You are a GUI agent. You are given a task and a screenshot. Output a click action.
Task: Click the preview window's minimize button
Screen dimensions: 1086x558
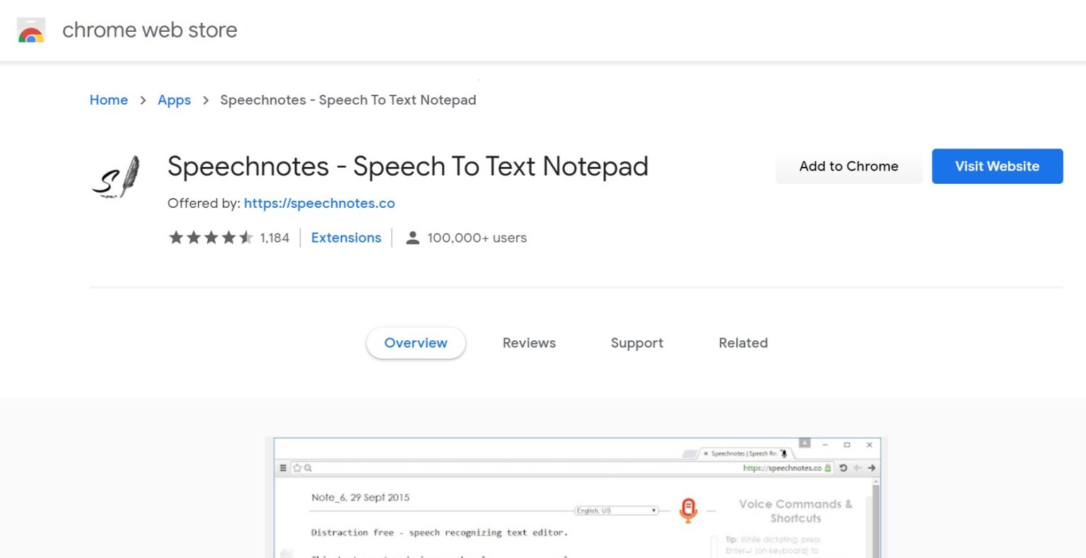point(825,445)
